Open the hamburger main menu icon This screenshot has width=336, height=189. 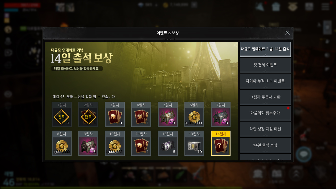325,7
